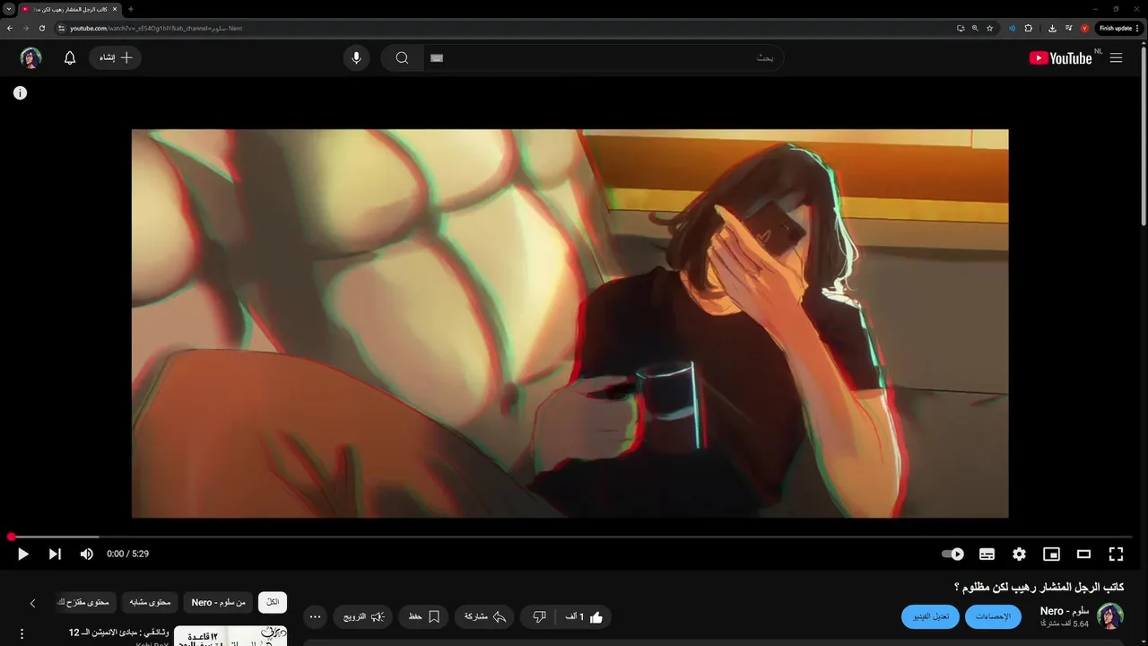Open the سلوم - Nero channel name link
Screen dimensions: 1148x646
[x=1064, y=611]
